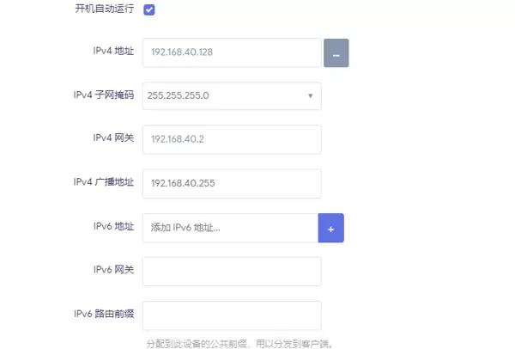Remove the IPv4 address with minus button
Screen dimensions: 515x349
point(336,53)
